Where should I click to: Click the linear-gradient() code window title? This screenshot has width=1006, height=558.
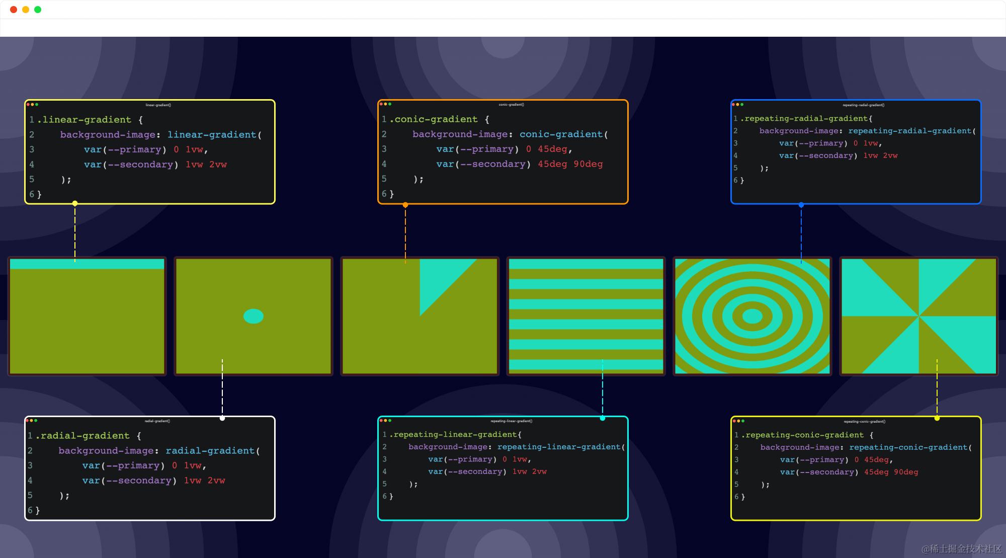click(158, 105)
